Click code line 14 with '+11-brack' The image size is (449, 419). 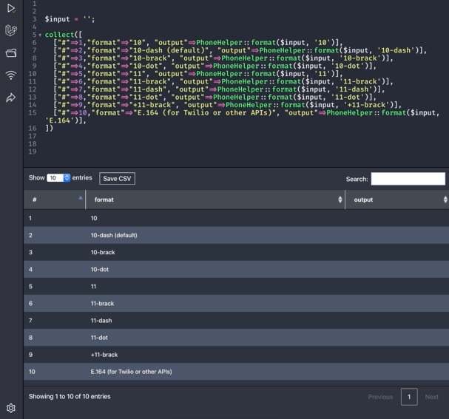(227, 105)
